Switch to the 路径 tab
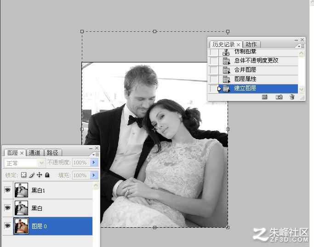This screenshot has height=247, width=314. pyautogui.click(x=53, y=153)
